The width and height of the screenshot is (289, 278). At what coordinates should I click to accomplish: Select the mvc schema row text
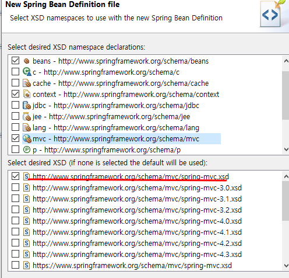tap(116, 139)
